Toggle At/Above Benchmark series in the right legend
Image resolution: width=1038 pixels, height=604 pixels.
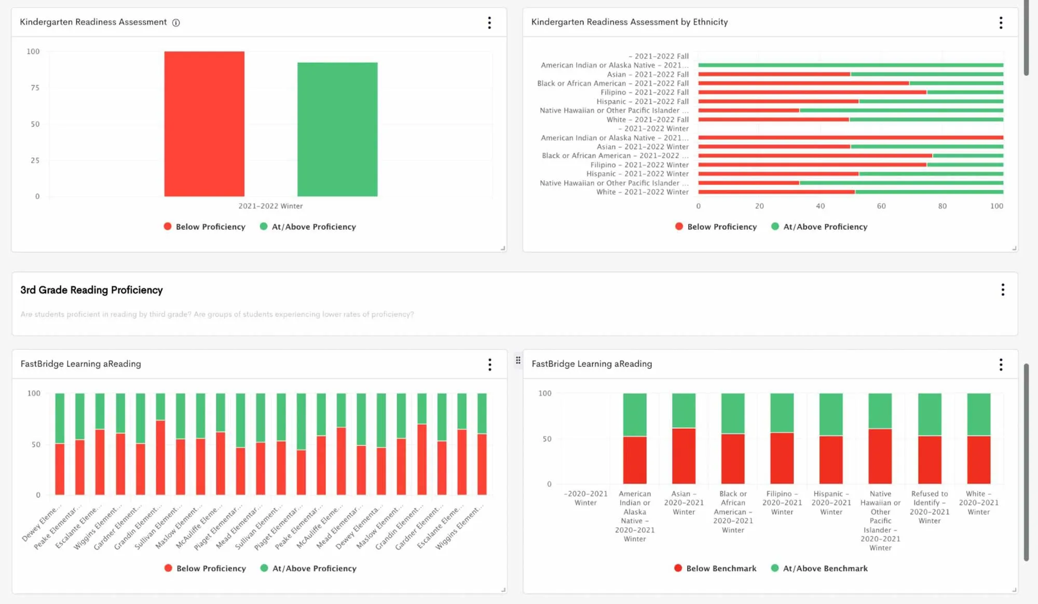coord(819,568)
